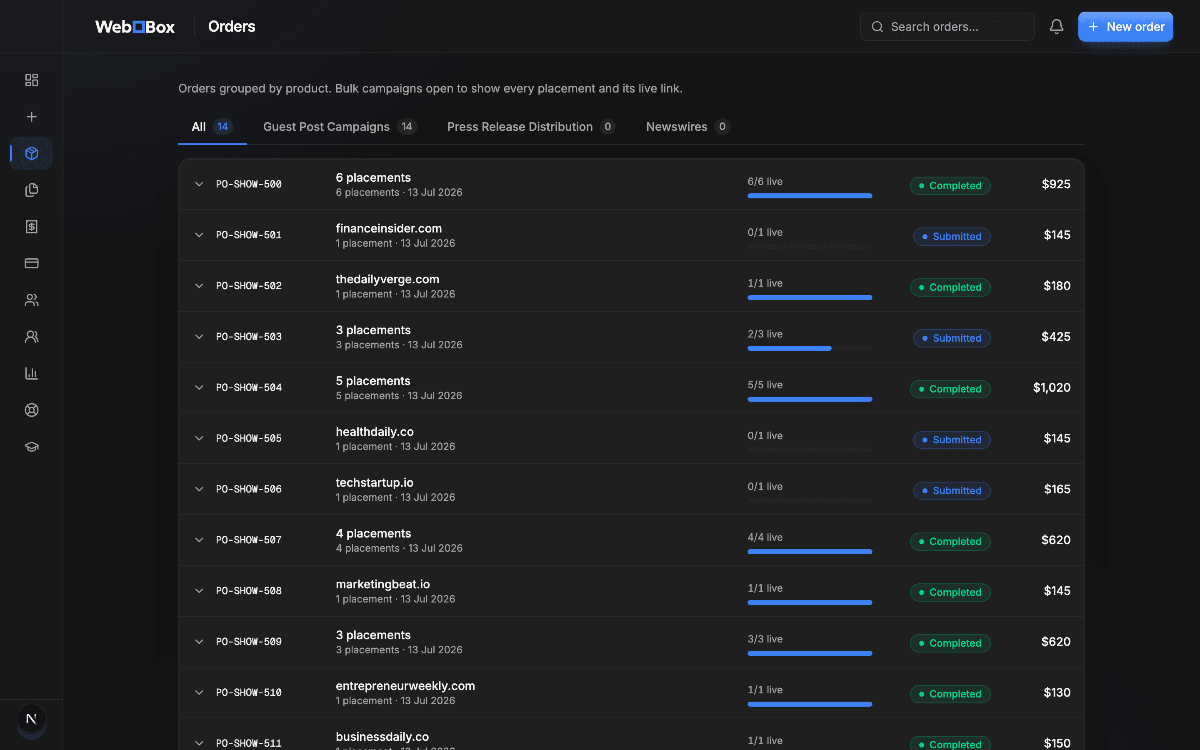1200x750 pixels.
Task: Click the Search orders field
Action: click(x=947, y=27)
